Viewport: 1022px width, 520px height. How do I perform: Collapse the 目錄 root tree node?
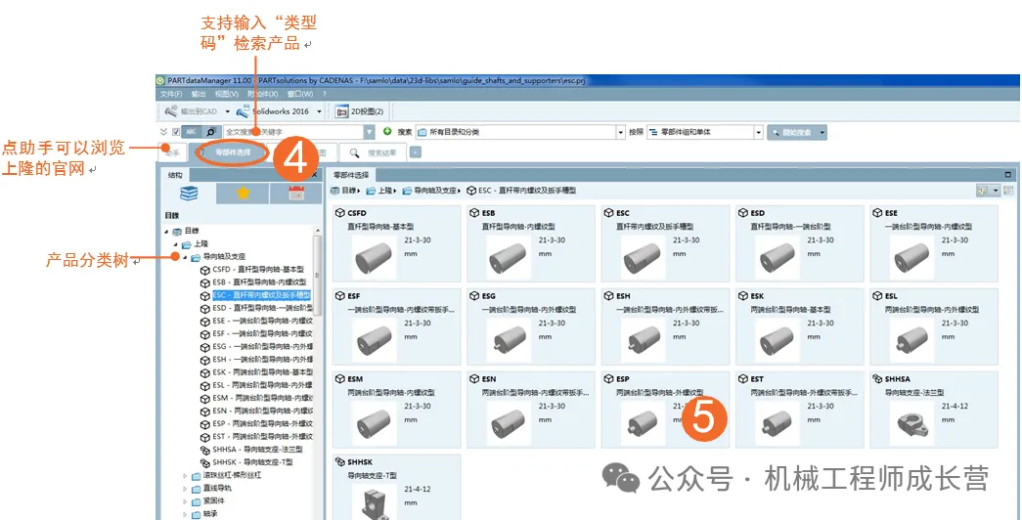click(x=167, y=232)
